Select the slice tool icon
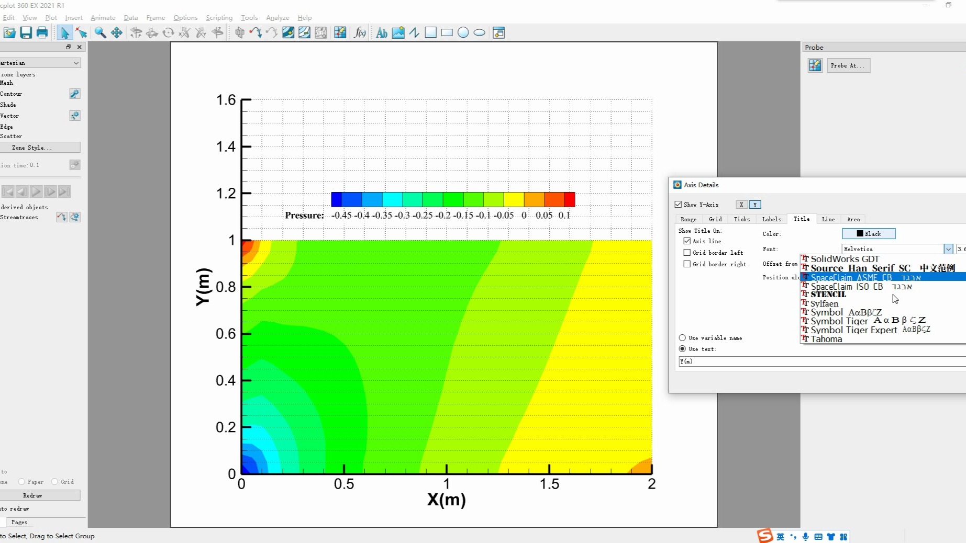Image resolution: width=966 pixels, height=543 pixels. [240, 33]
